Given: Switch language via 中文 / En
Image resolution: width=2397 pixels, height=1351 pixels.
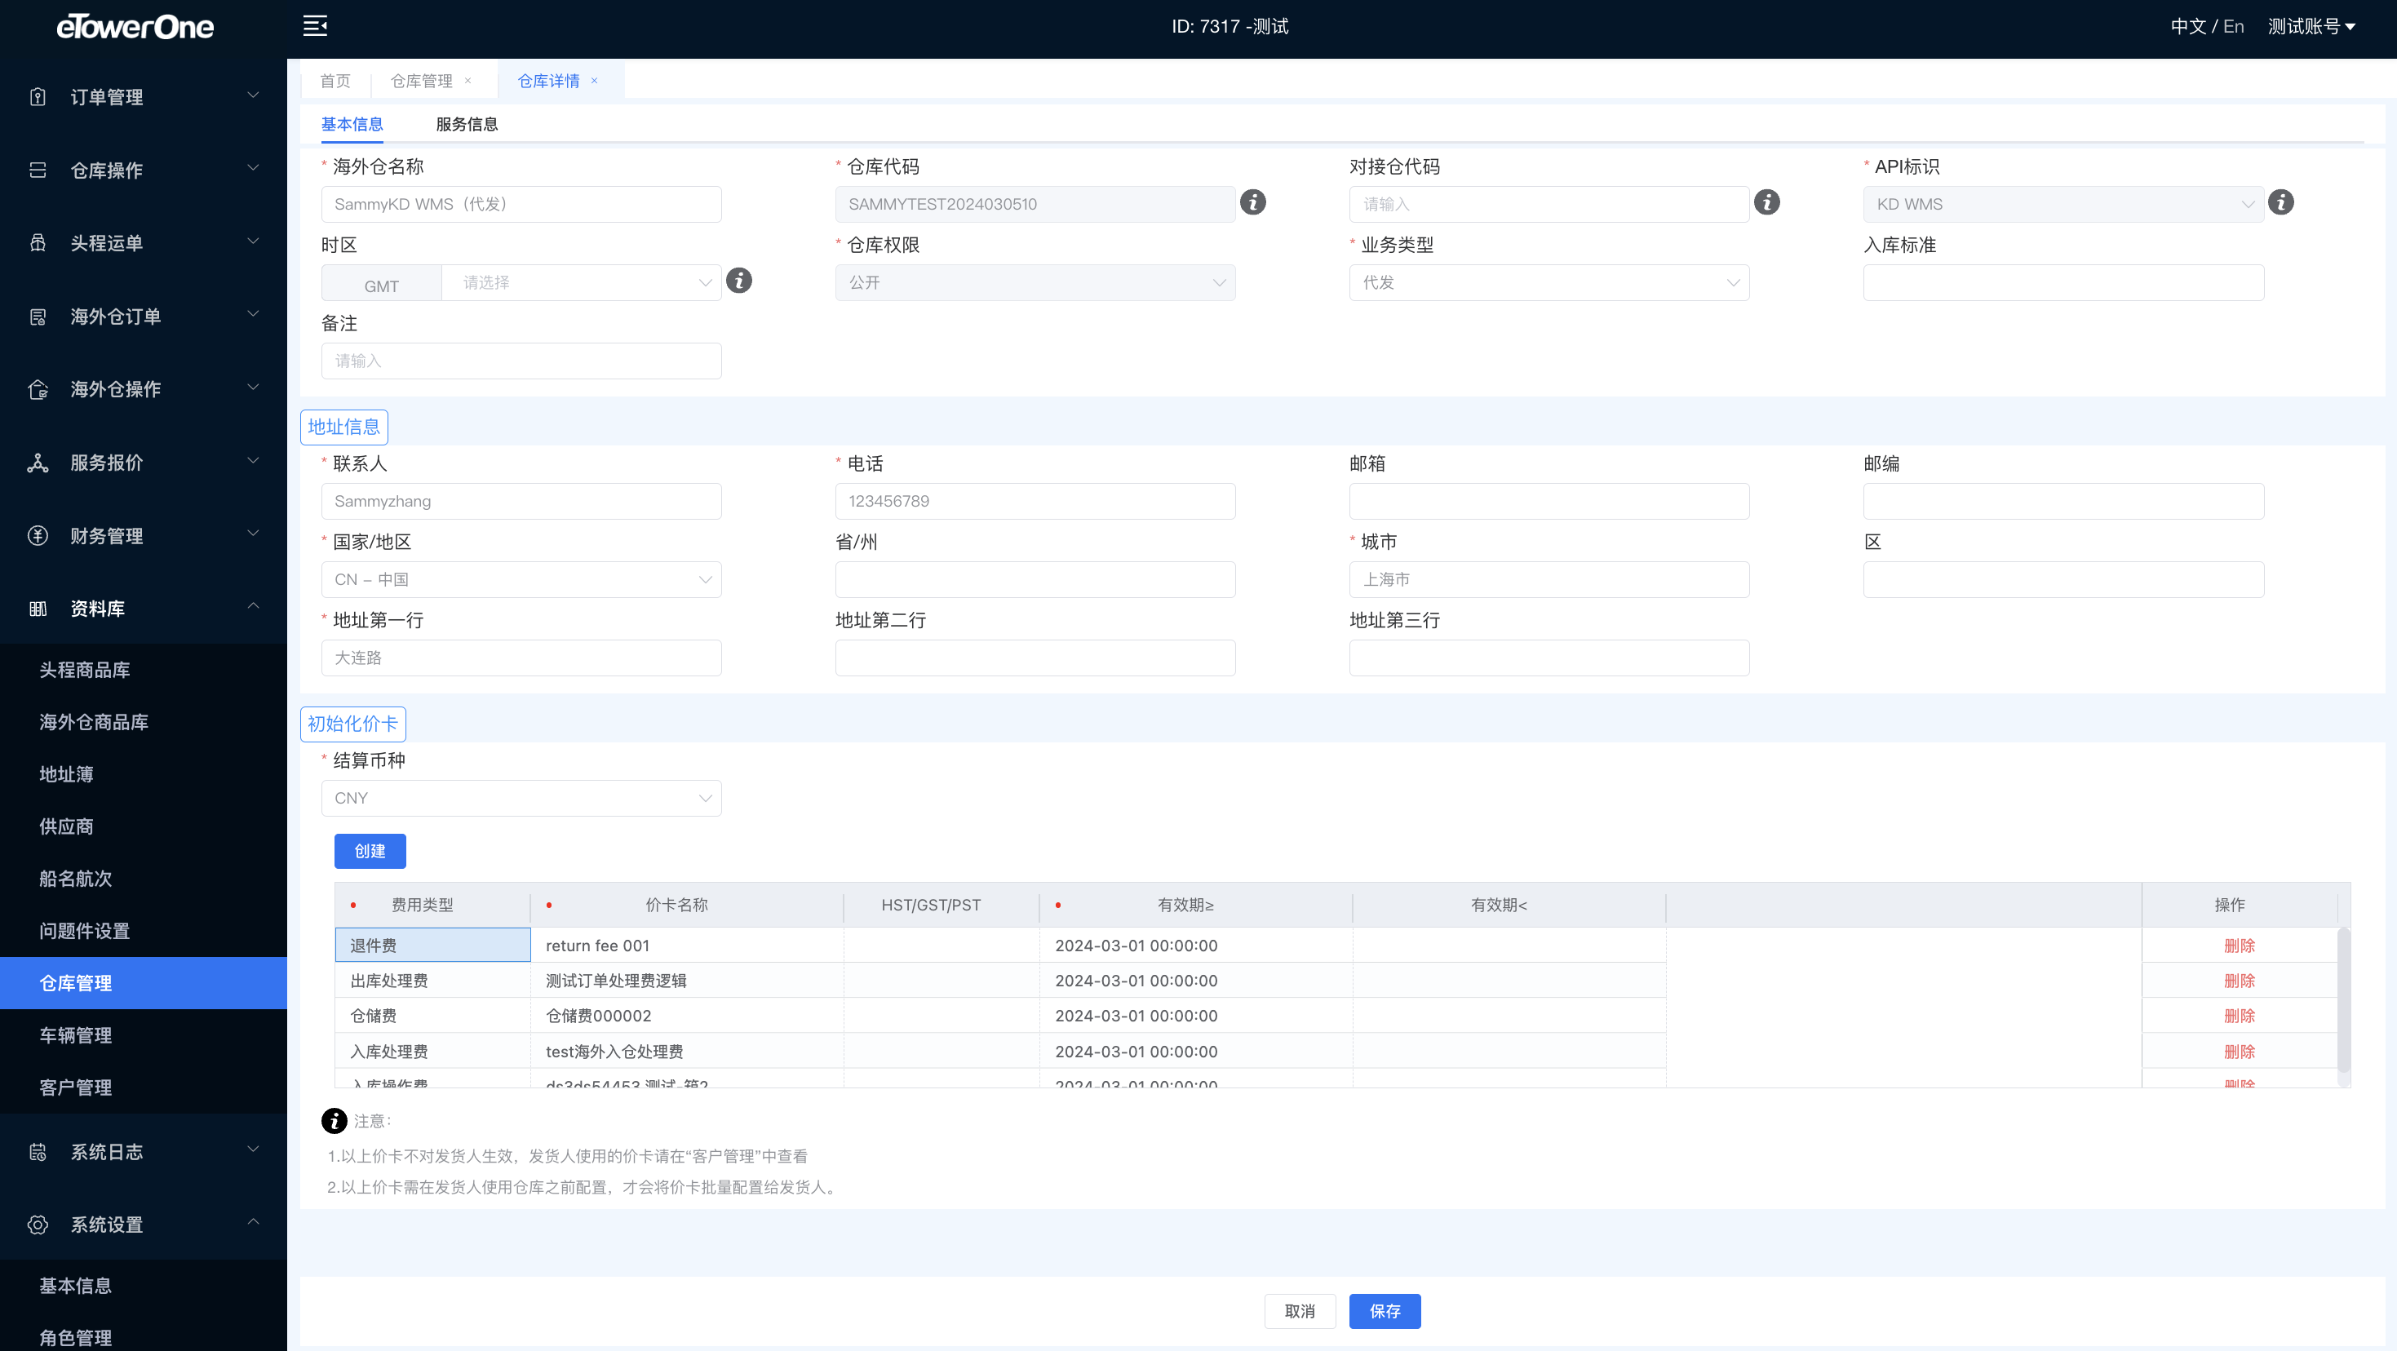Looking at the screenshot, I should point(2207,27).
